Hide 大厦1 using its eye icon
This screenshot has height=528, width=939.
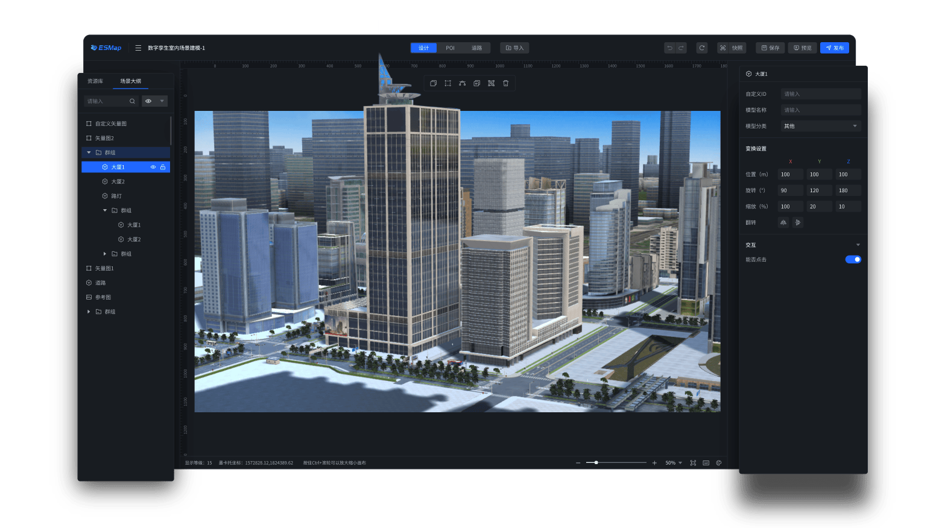coord(153,167)
